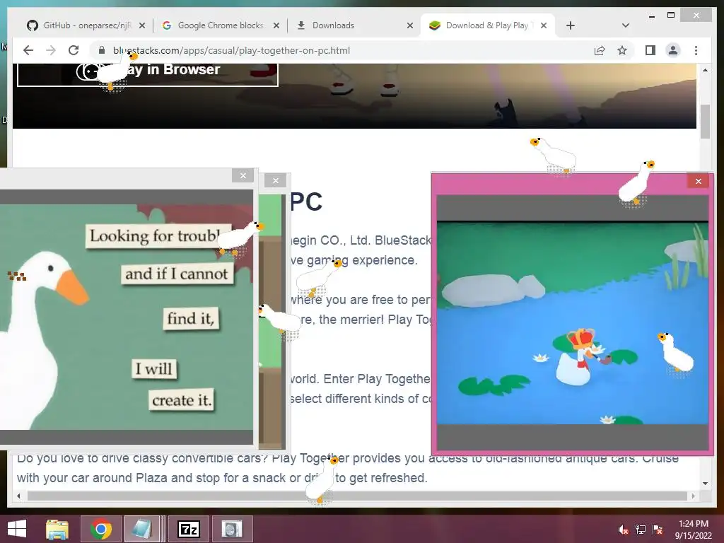Open Chrome three-dot menu
Image resolution: width=724 pixels, height=543 pixels.
(x=696, y=50)
